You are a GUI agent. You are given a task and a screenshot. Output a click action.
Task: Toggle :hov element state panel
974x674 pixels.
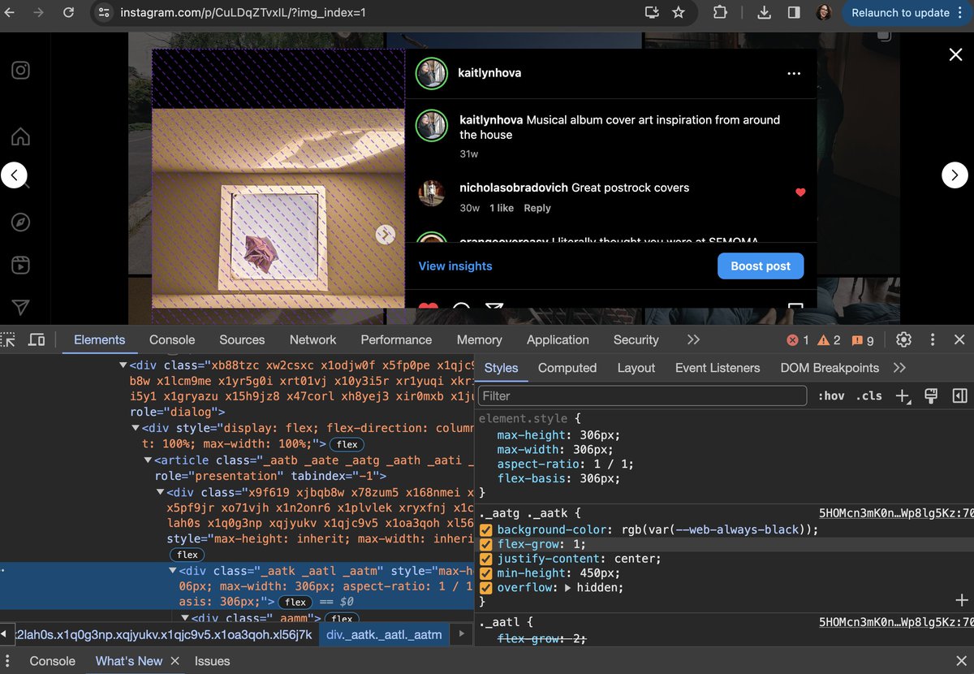point(831,395)
